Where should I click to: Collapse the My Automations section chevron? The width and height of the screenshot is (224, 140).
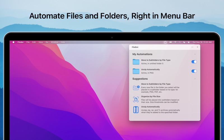point(195,54)
